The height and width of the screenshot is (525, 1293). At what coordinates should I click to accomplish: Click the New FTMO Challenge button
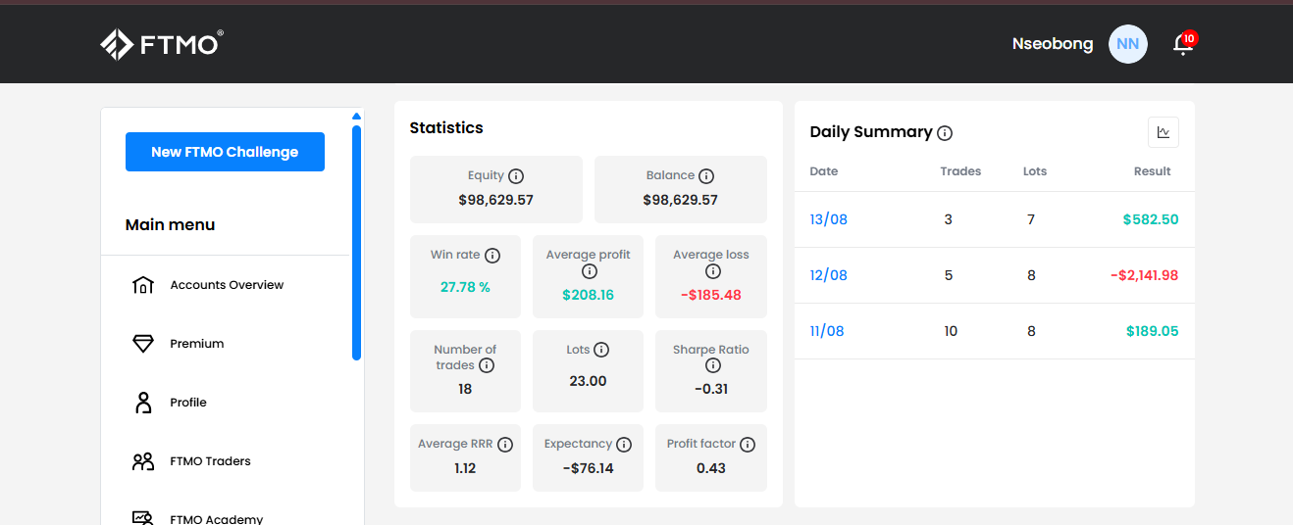[x=225, y=152]
